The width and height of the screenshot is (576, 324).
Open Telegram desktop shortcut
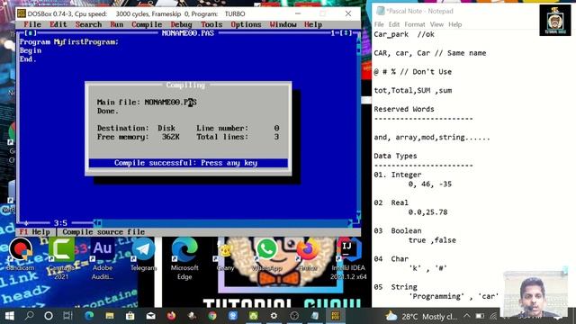tap(143, 255)
